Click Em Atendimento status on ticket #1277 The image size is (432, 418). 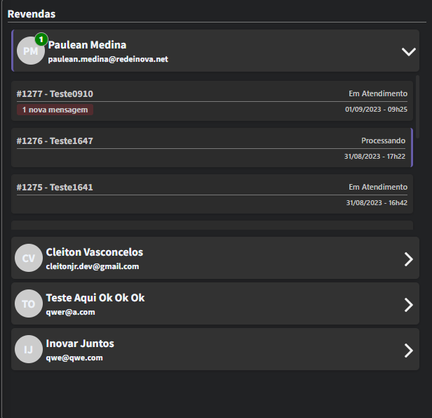click(x=378, y=94)
